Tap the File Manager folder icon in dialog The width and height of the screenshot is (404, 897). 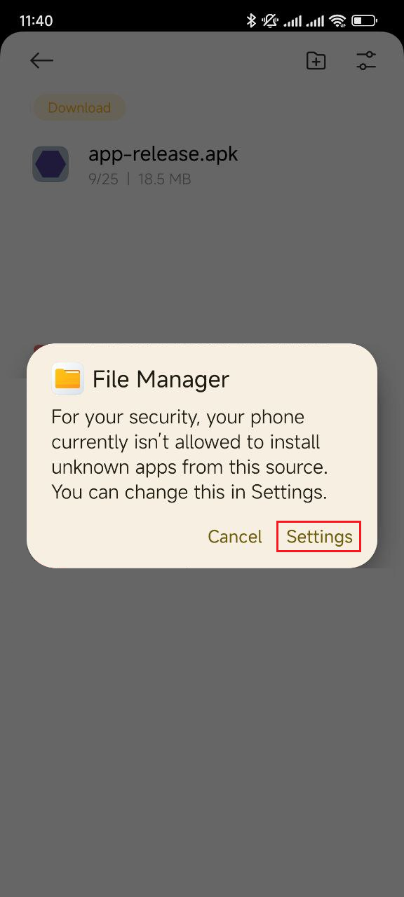(x=68, y=379)
